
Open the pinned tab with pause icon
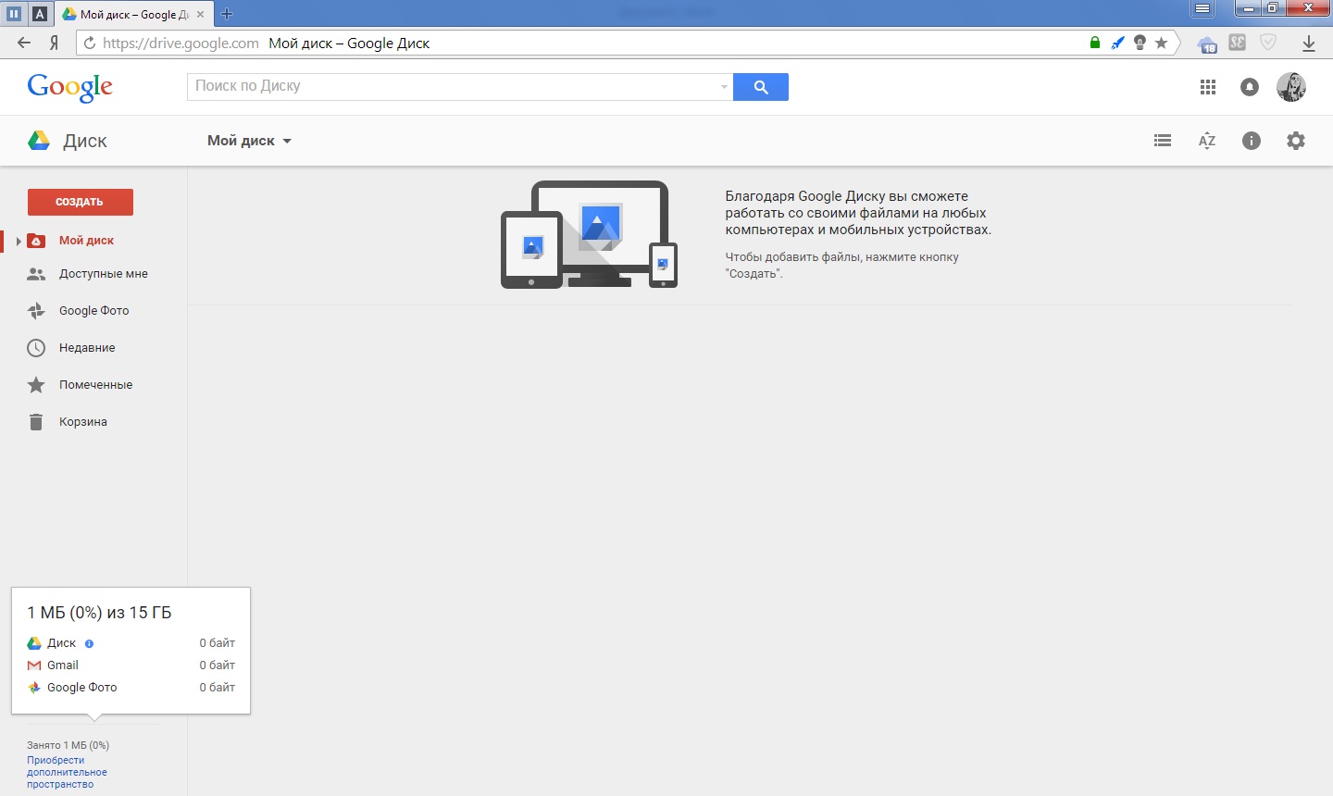[14, 14]
